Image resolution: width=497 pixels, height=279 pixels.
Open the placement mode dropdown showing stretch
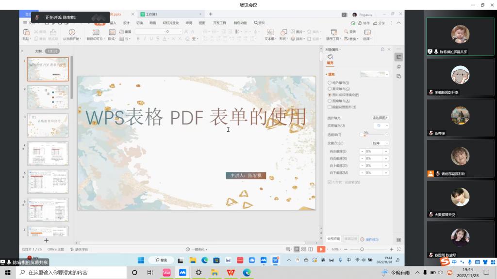(381, 143)
